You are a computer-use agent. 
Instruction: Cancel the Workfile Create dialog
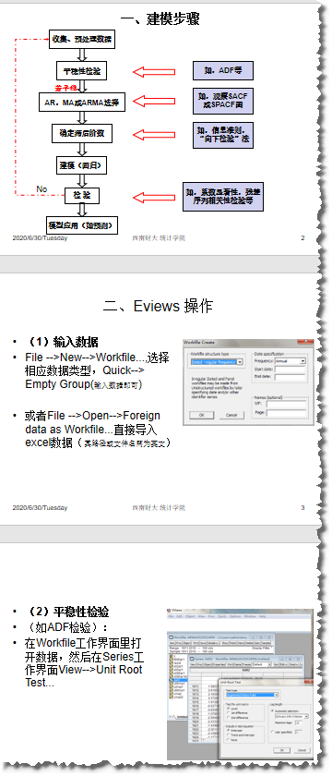click(x=231, y=415)
